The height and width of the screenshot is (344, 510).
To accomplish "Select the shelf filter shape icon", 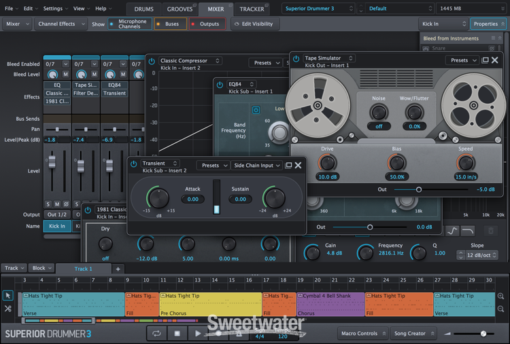I will click(452, 231).
